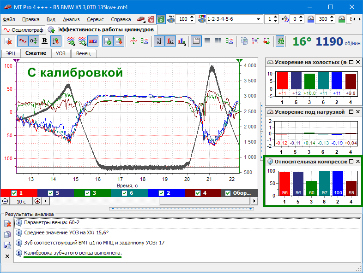This screenshot has height=273, width=363.
Task: Increase the value 1 spinner
Action: click(x=275, y=17)
